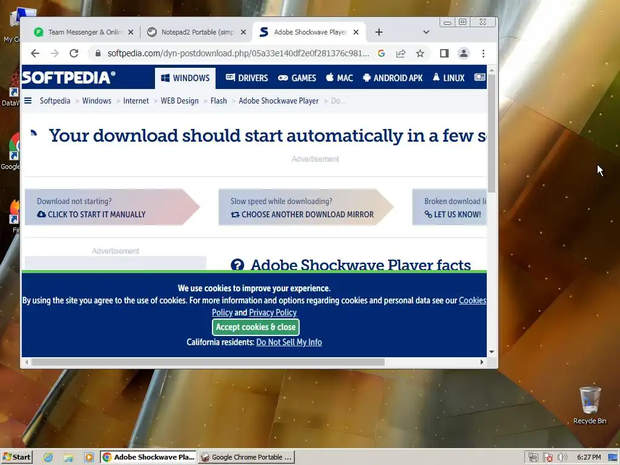The width and height of the screenshot is (620, 465).
Task: Open the Adobe Shockwave Player breadcrumb
Action: pyautogui.click(x=279, y=101)
